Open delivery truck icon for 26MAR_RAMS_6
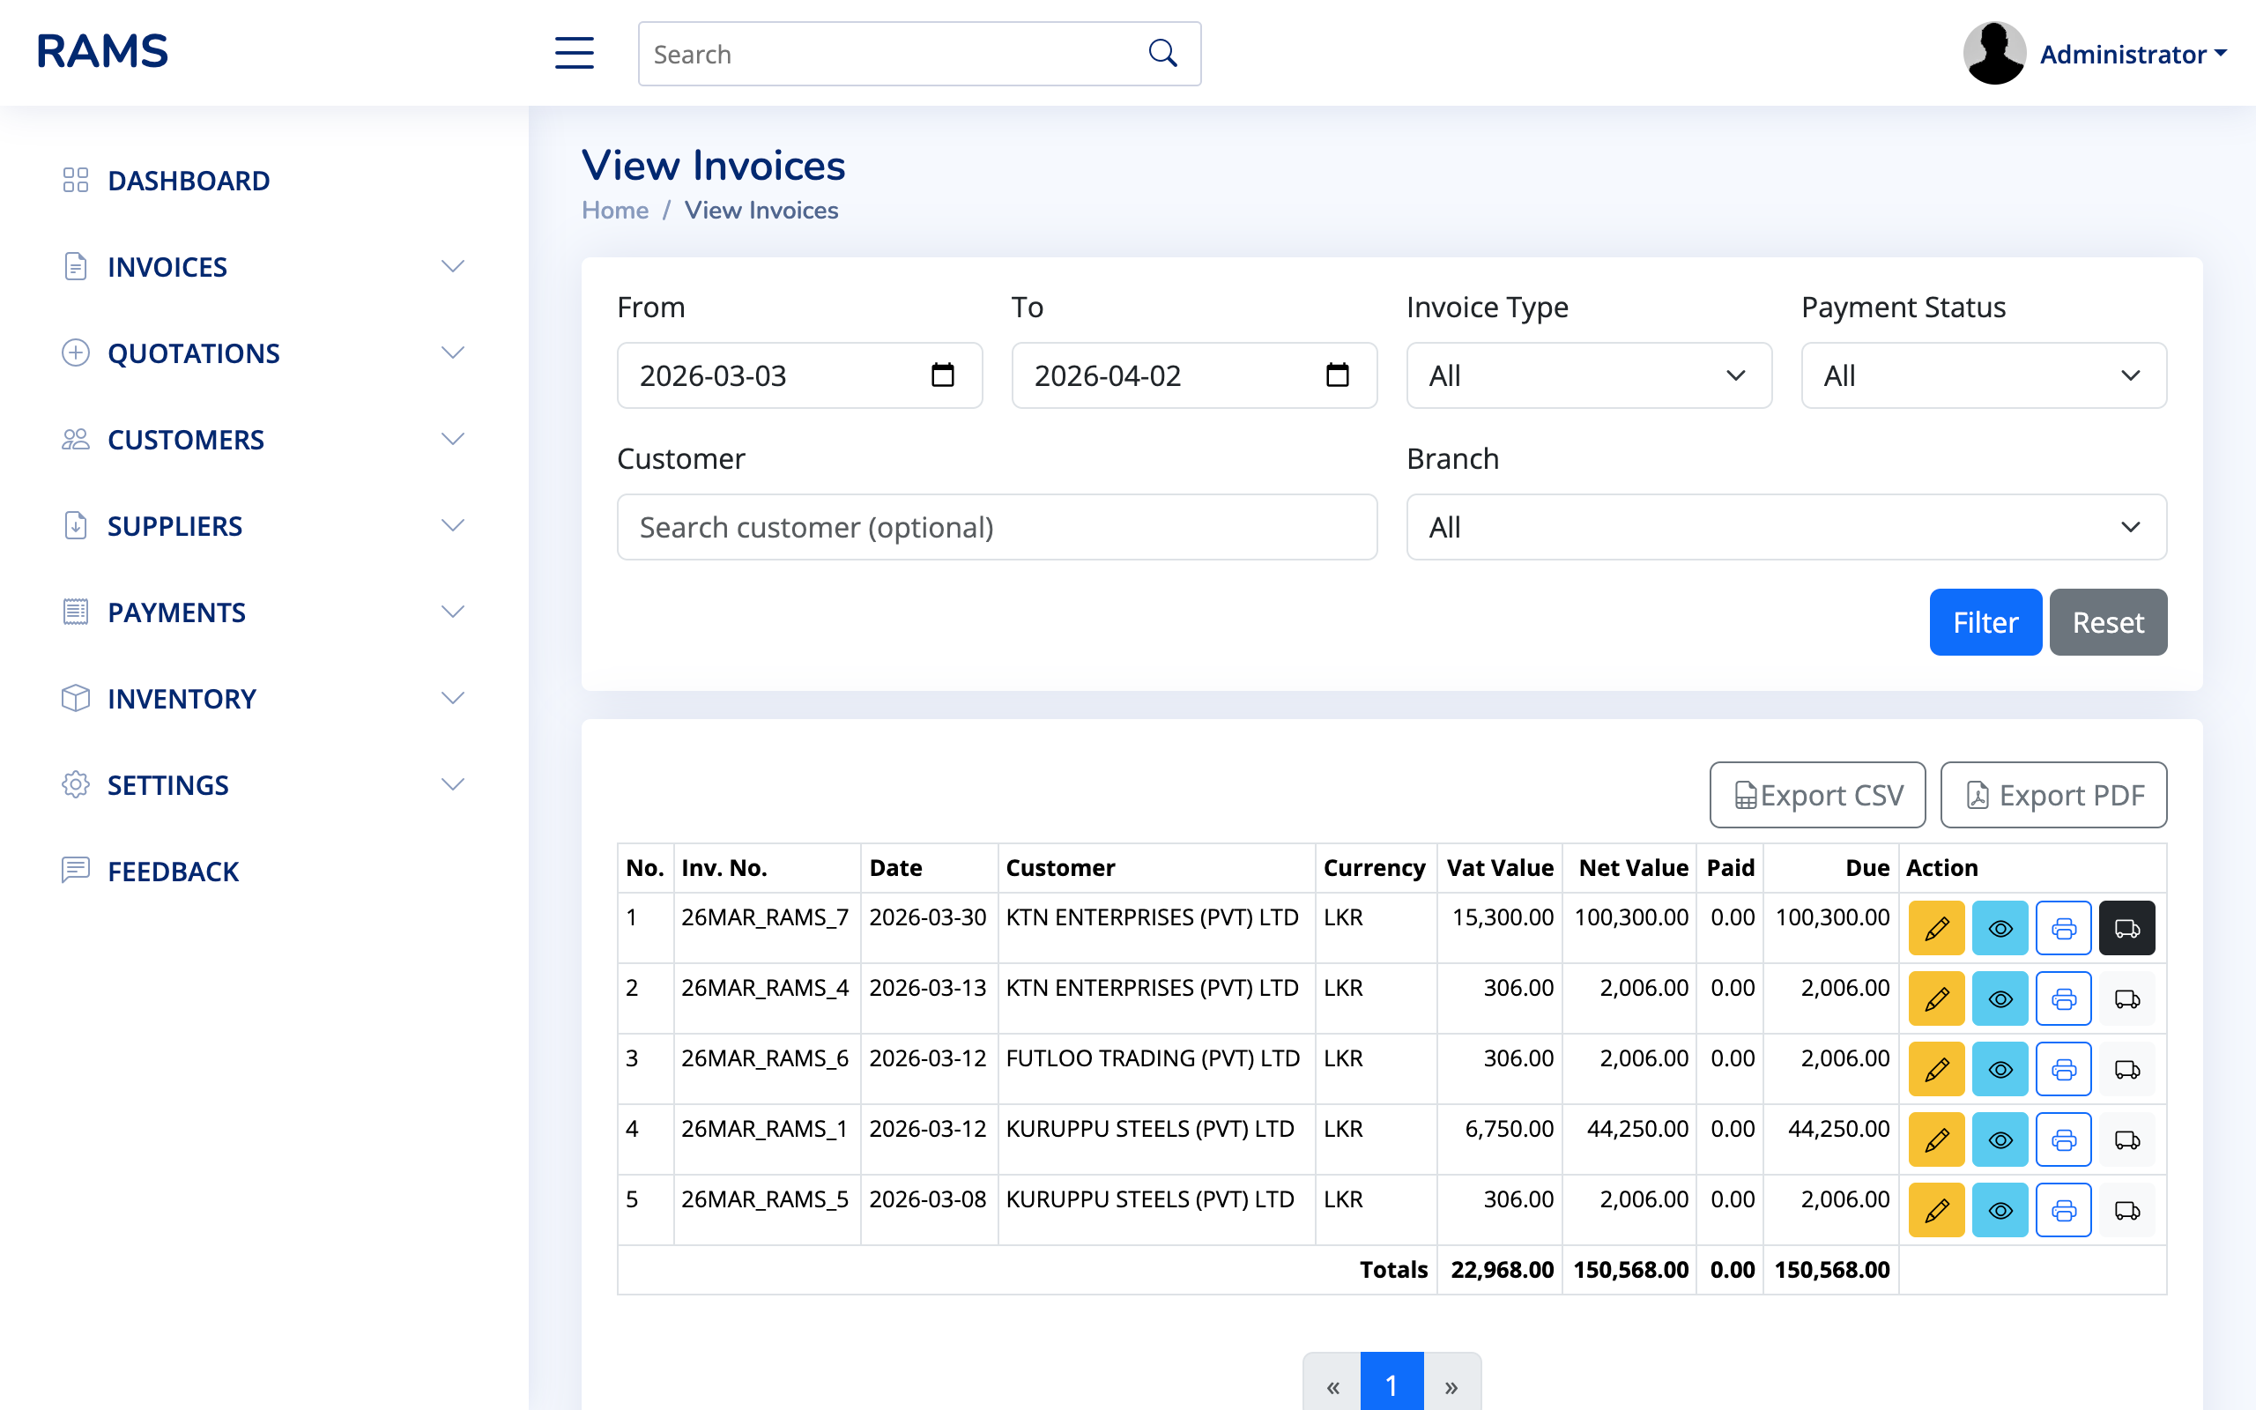Image resolution: width=2256 pixels, height=1410 pixels. [2126, 1070]
